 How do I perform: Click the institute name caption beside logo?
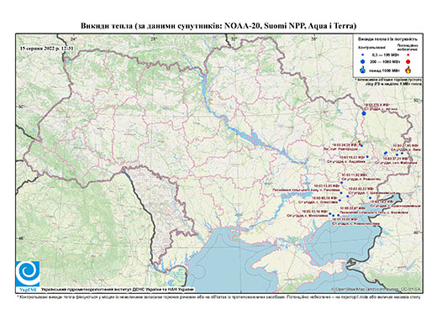[118, 290]
